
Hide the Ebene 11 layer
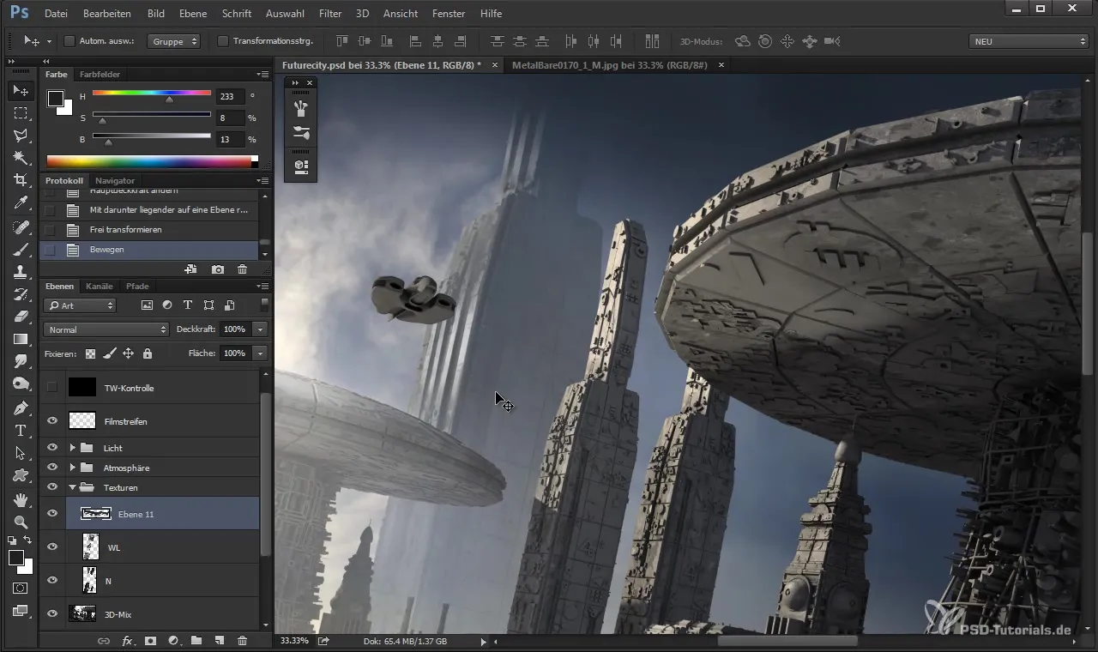pos(51,514)
